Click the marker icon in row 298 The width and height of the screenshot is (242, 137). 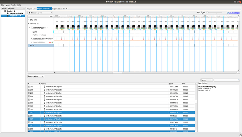point(45,96)
